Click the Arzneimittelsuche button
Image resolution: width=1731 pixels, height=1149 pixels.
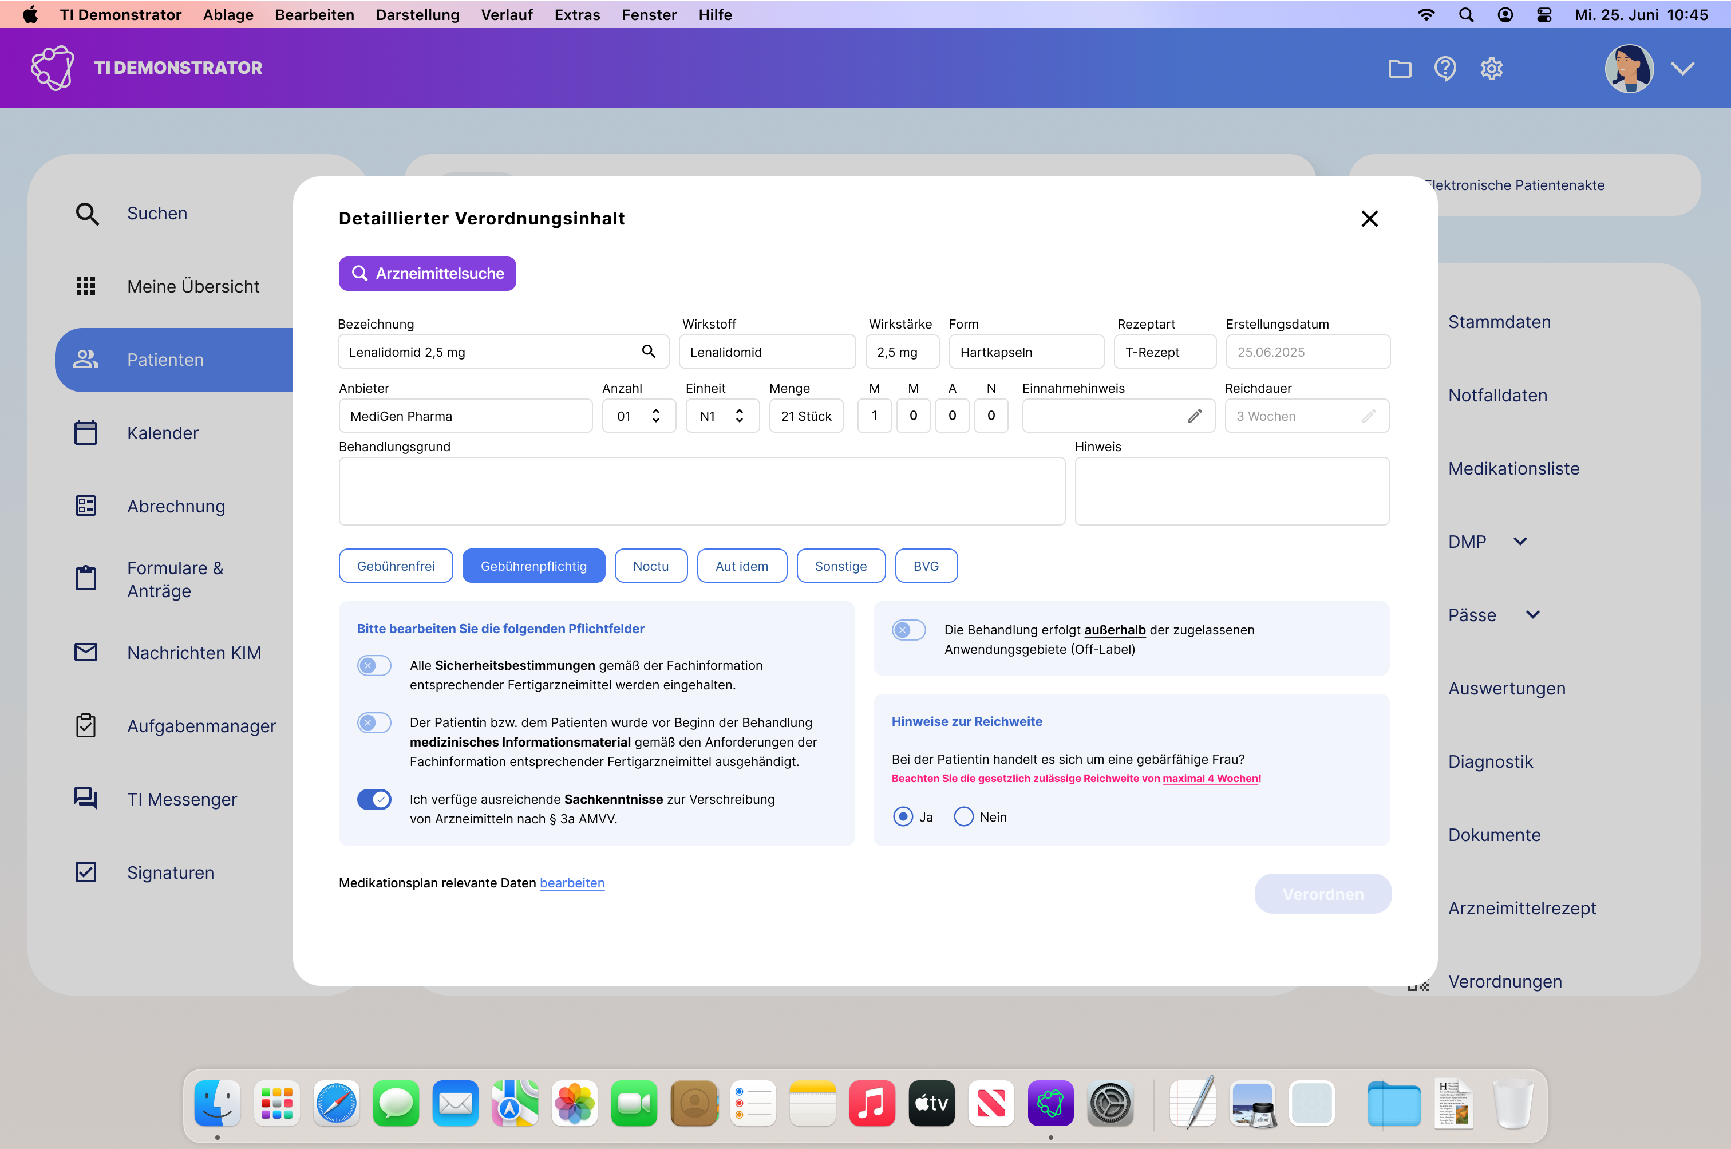(x=427, y=273)
